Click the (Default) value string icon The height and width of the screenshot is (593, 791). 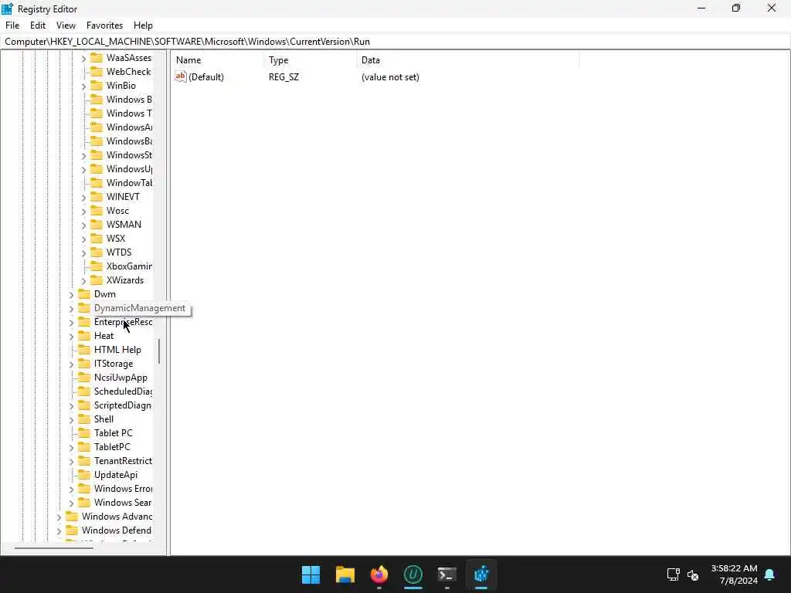click(181, 76)
